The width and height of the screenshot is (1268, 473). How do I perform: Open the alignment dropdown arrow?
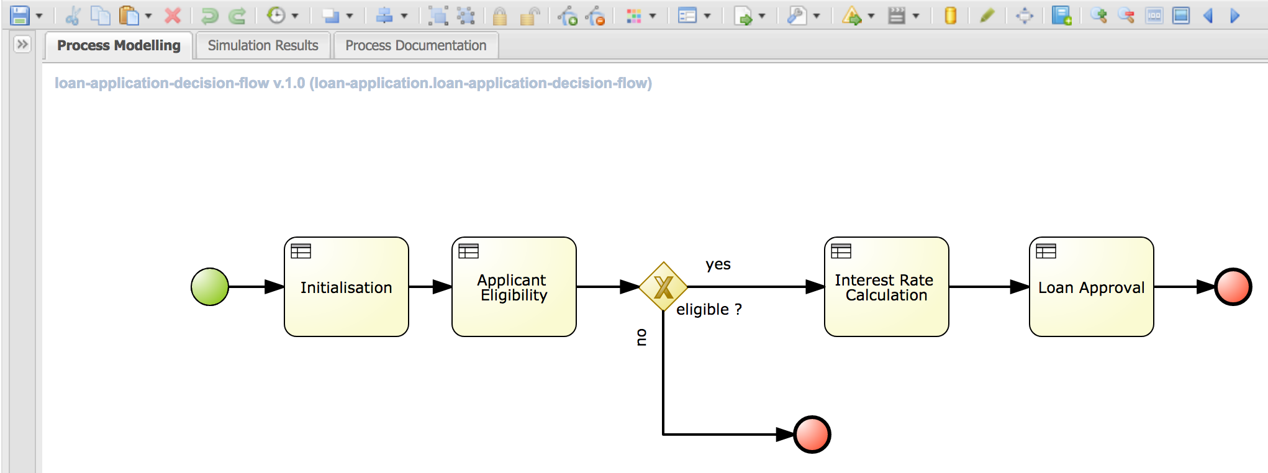(x=404, y=16)
